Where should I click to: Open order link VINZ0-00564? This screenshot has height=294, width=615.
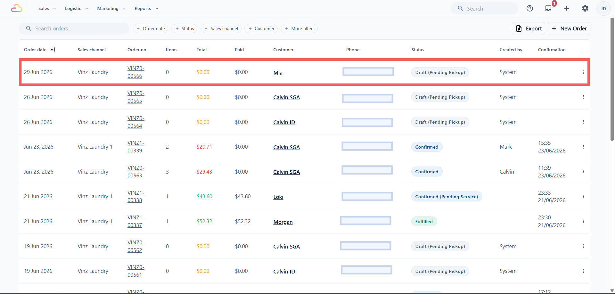(x=136, y=122)
